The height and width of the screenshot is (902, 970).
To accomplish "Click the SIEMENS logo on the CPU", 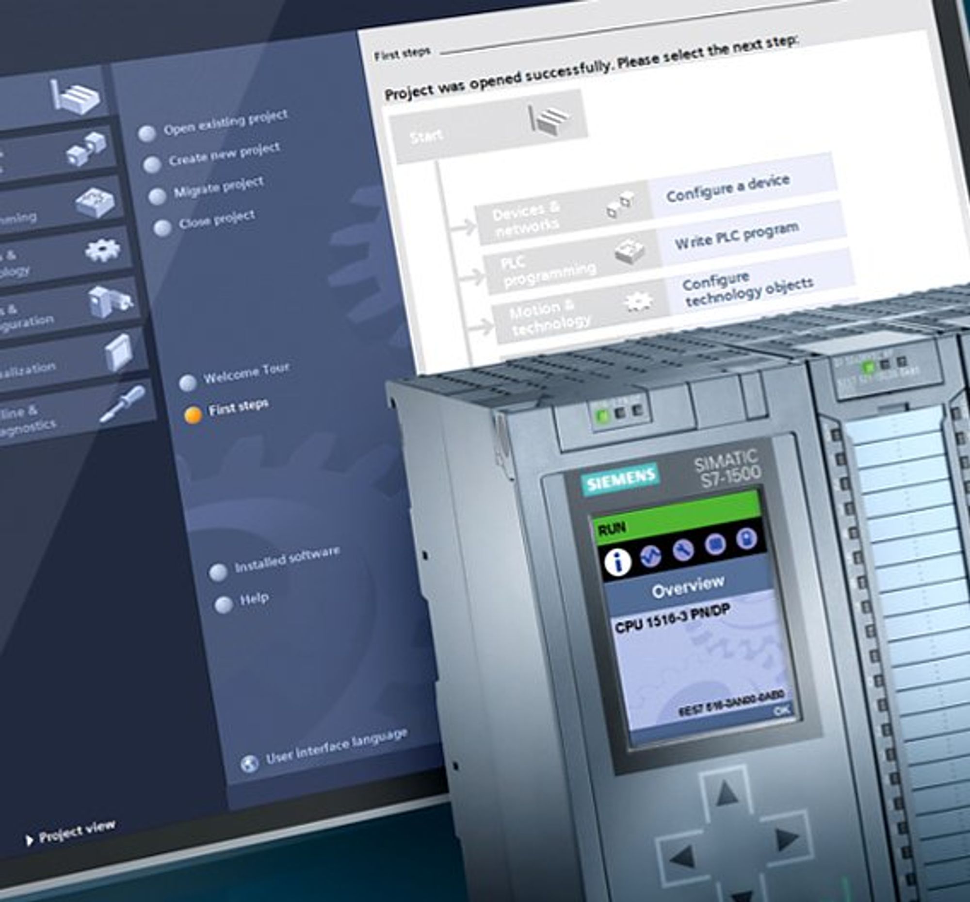I will 620,480.
